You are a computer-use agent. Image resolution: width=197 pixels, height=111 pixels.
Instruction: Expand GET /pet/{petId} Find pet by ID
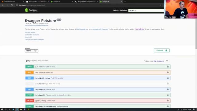click(98, 89)
